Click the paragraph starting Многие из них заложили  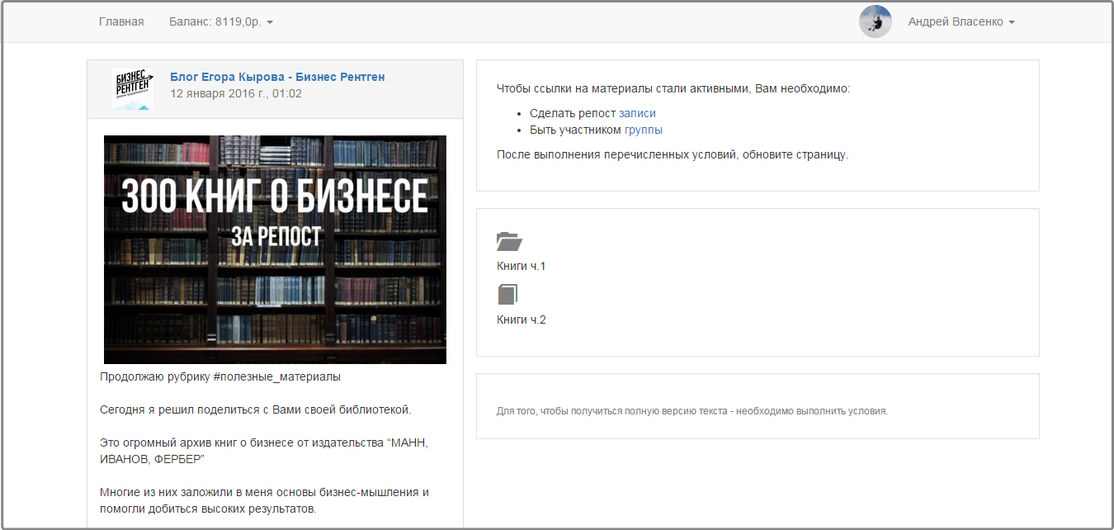(x=264, y=500)
